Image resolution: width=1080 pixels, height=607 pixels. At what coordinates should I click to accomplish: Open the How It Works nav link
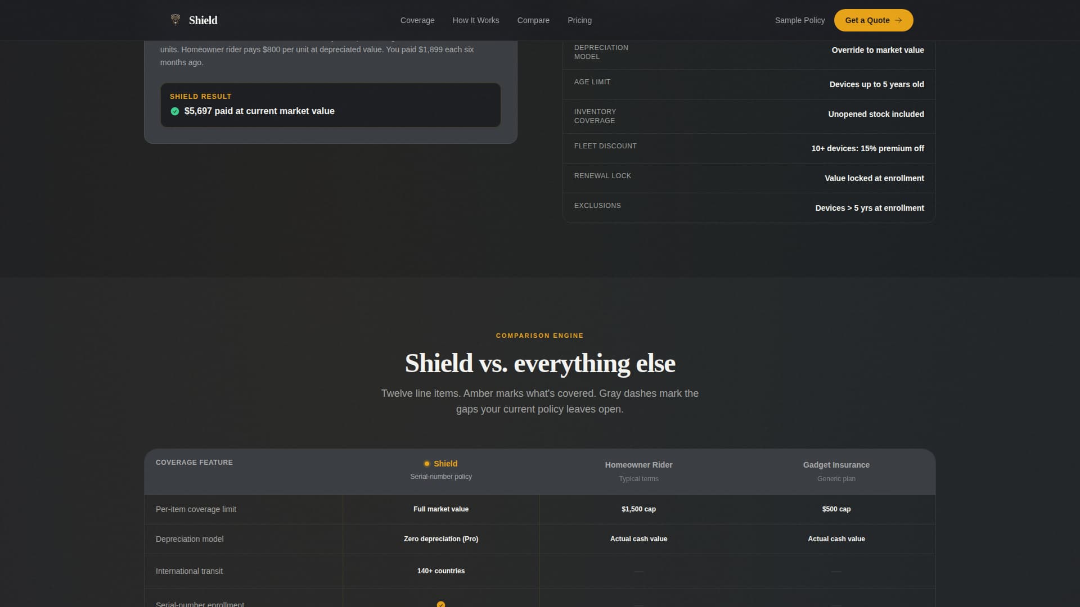click(x=476, y=20)
